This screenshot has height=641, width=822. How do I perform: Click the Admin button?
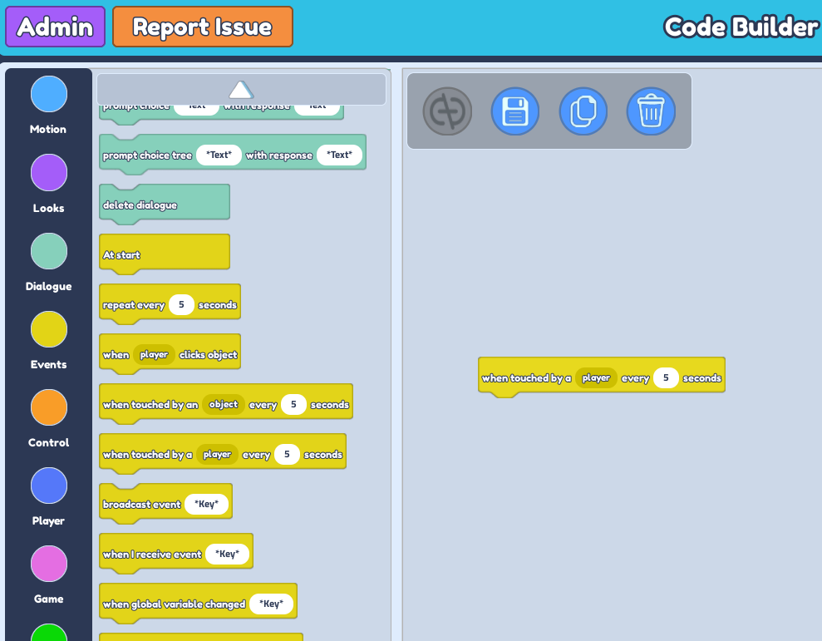[x=56, y=27]
